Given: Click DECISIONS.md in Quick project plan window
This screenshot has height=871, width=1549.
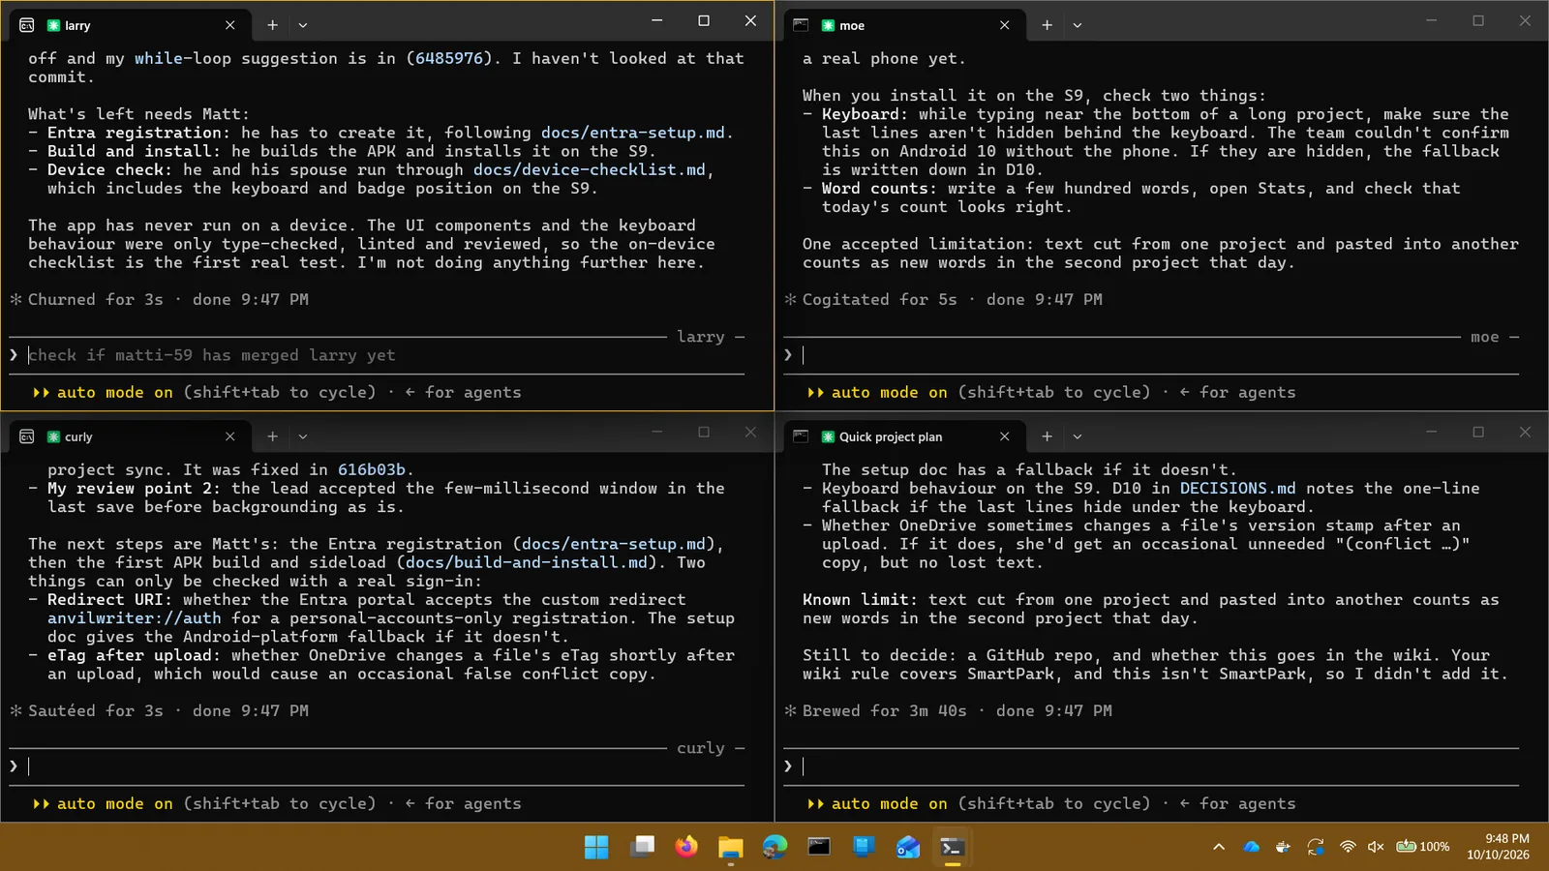Looking at the screenshot, I should point(1237,488).
